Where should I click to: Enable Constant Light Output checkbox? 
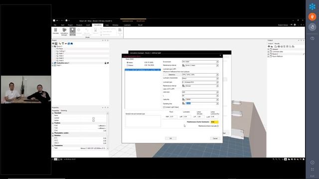[164, 107]
